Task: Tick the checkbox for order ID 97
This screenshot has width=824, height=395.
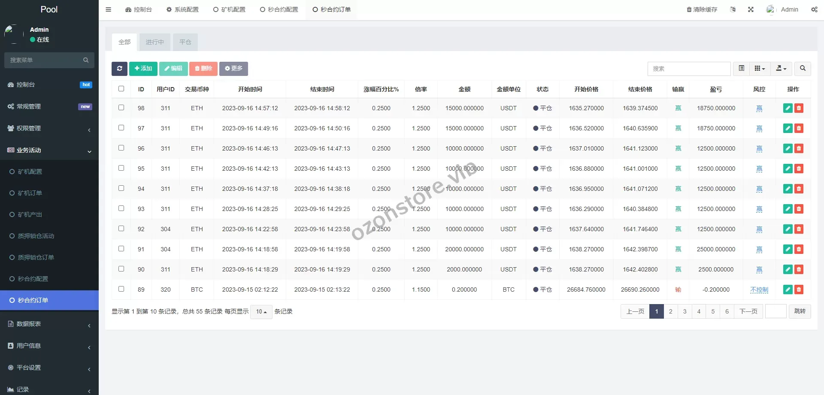Action: [121, 128]
